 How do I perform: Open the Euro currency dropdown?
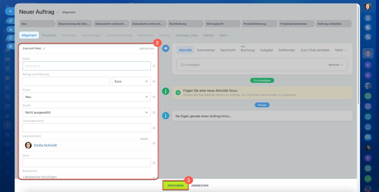tap(131, 81)
